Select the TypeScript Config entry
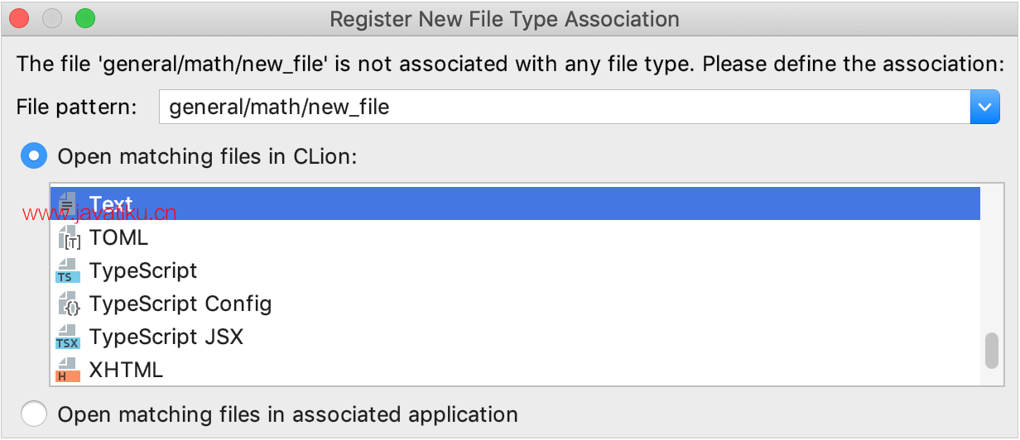 coord(180,304)
